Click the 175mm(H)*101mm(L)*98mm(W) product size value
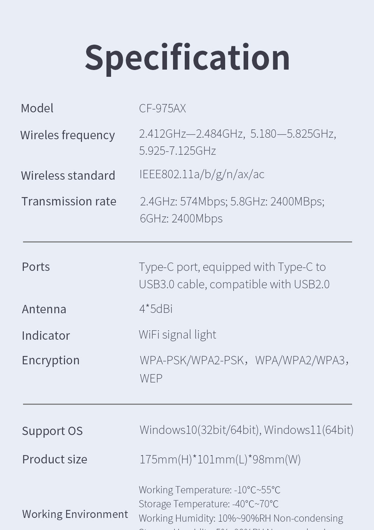Viewport: 374px width, 530px height. (220, 459)
